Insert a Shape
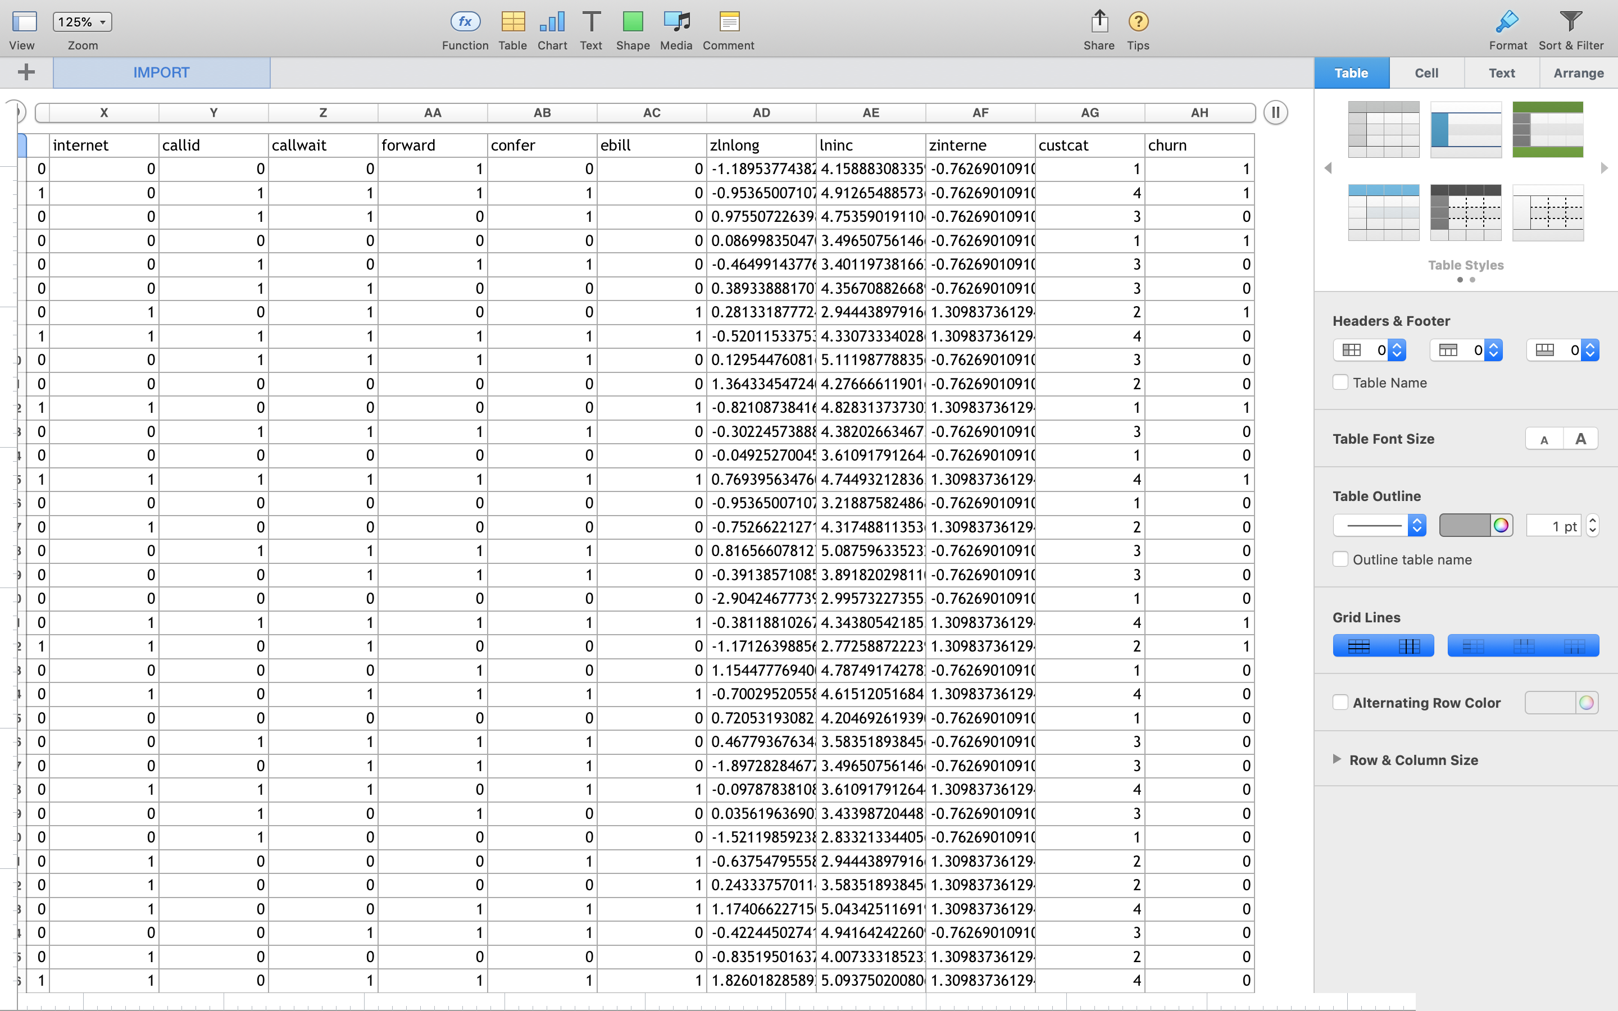Viewport: 1618px width, 1011px height. coord(632,21)
